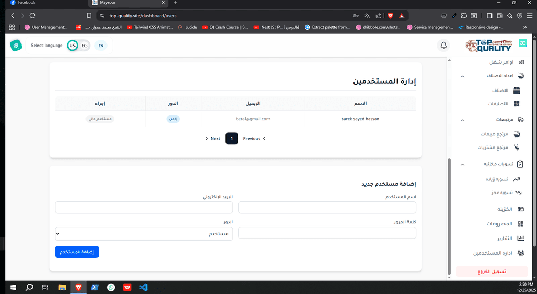Focus the اسم المستخدم username field

click(x=327, y=208)
